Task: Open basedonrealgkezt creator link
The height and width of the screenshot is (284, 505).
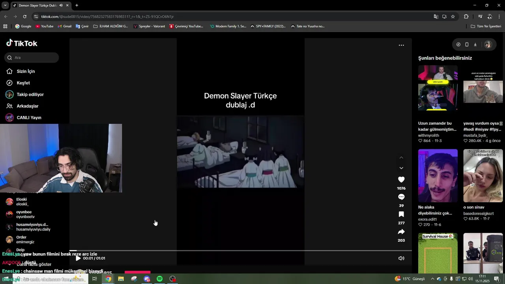Action: [x=479, y=213]
